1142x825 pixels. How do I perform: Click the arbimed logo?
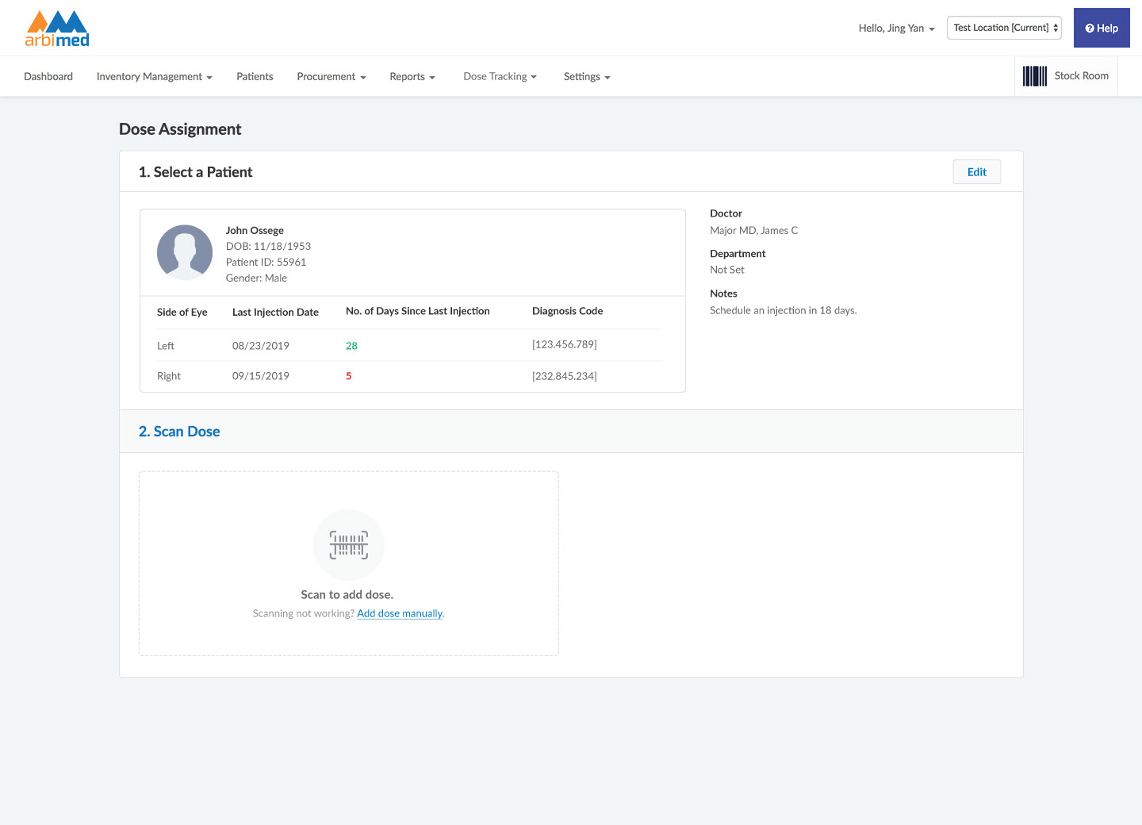[57, 29]
